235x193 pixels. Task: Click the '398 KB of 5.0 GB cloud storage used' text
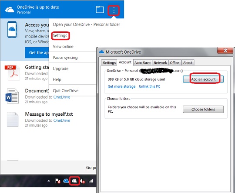click(x=136, y=79)
